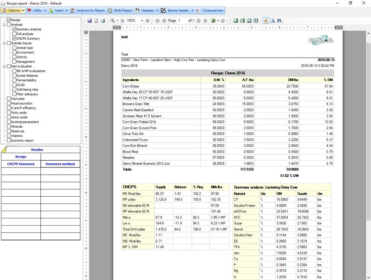Enable the Rumen Balance checkbox
The width and height of the screenshot is (371, 280).
point(14,76)
